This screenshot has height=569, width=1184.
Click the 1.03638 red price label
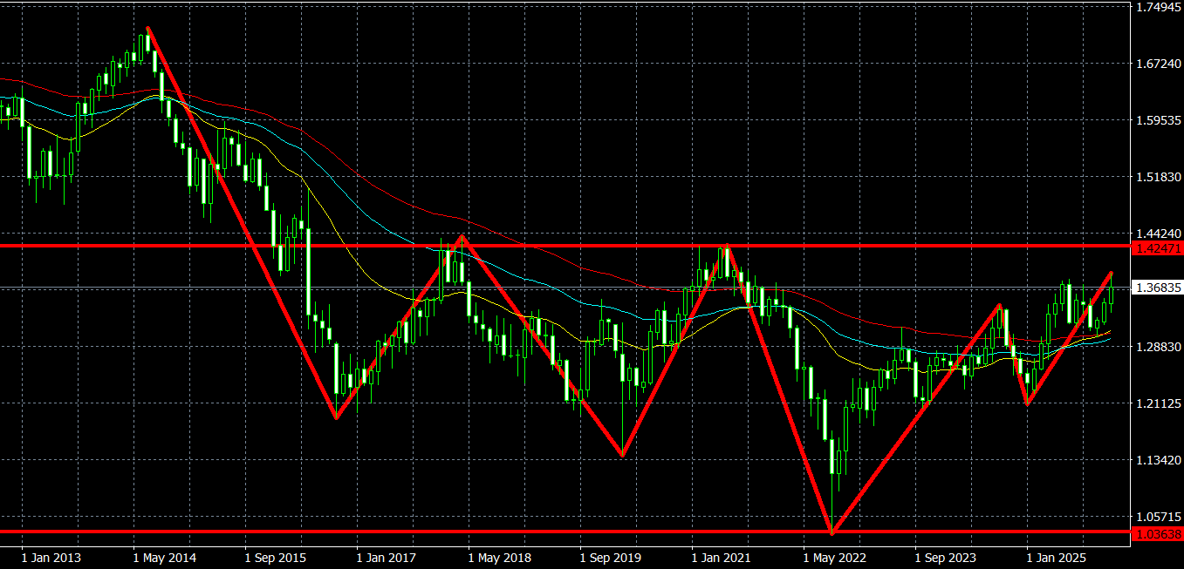1156,533
